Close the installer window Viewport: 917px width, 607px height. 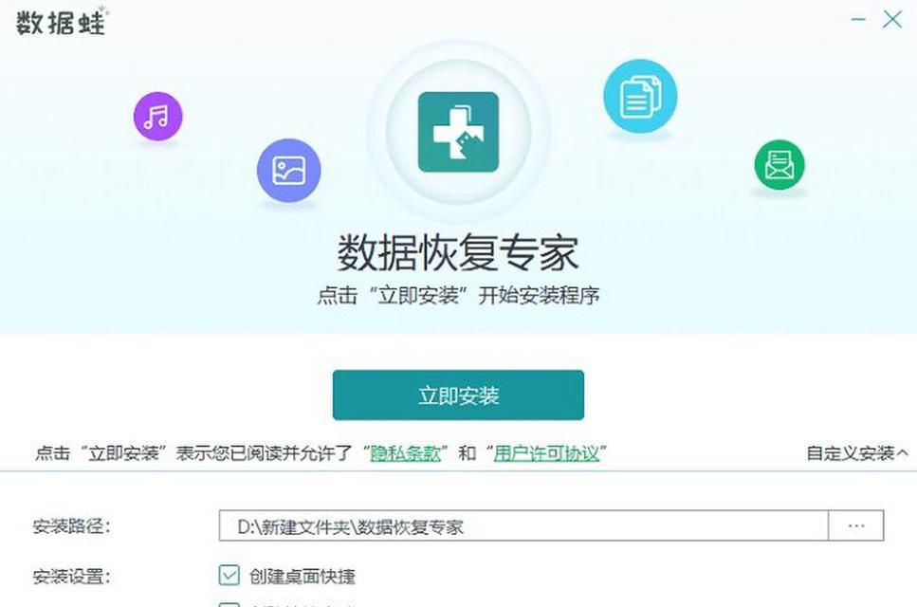coord(891,20)
